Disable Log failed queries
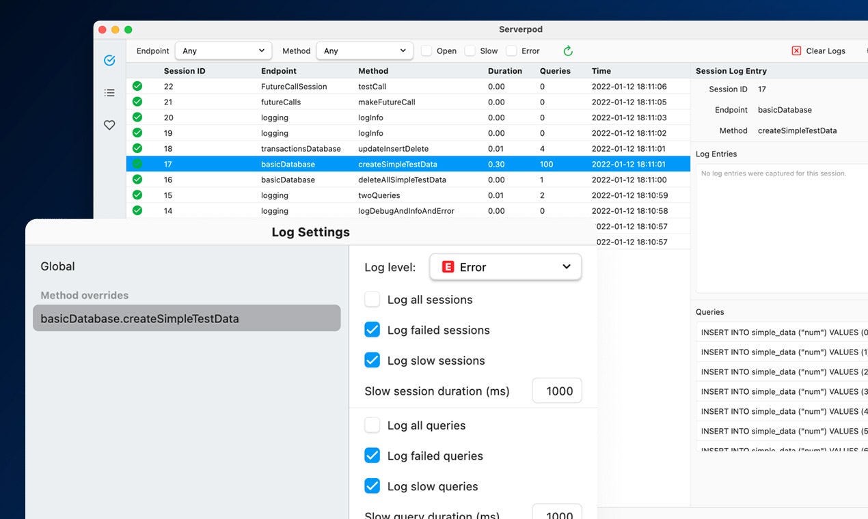Image resolution: width=868 pixels, height=519 pixels. pyautogui.click(x=372, y=455)
